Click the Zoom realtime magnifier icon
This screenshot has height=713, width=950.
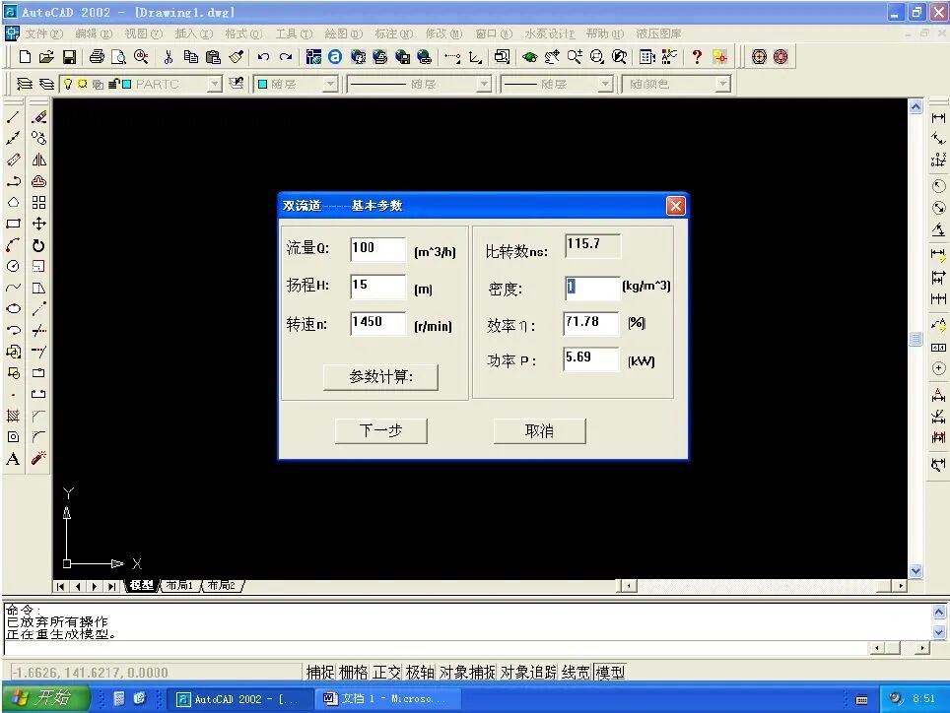575,57
